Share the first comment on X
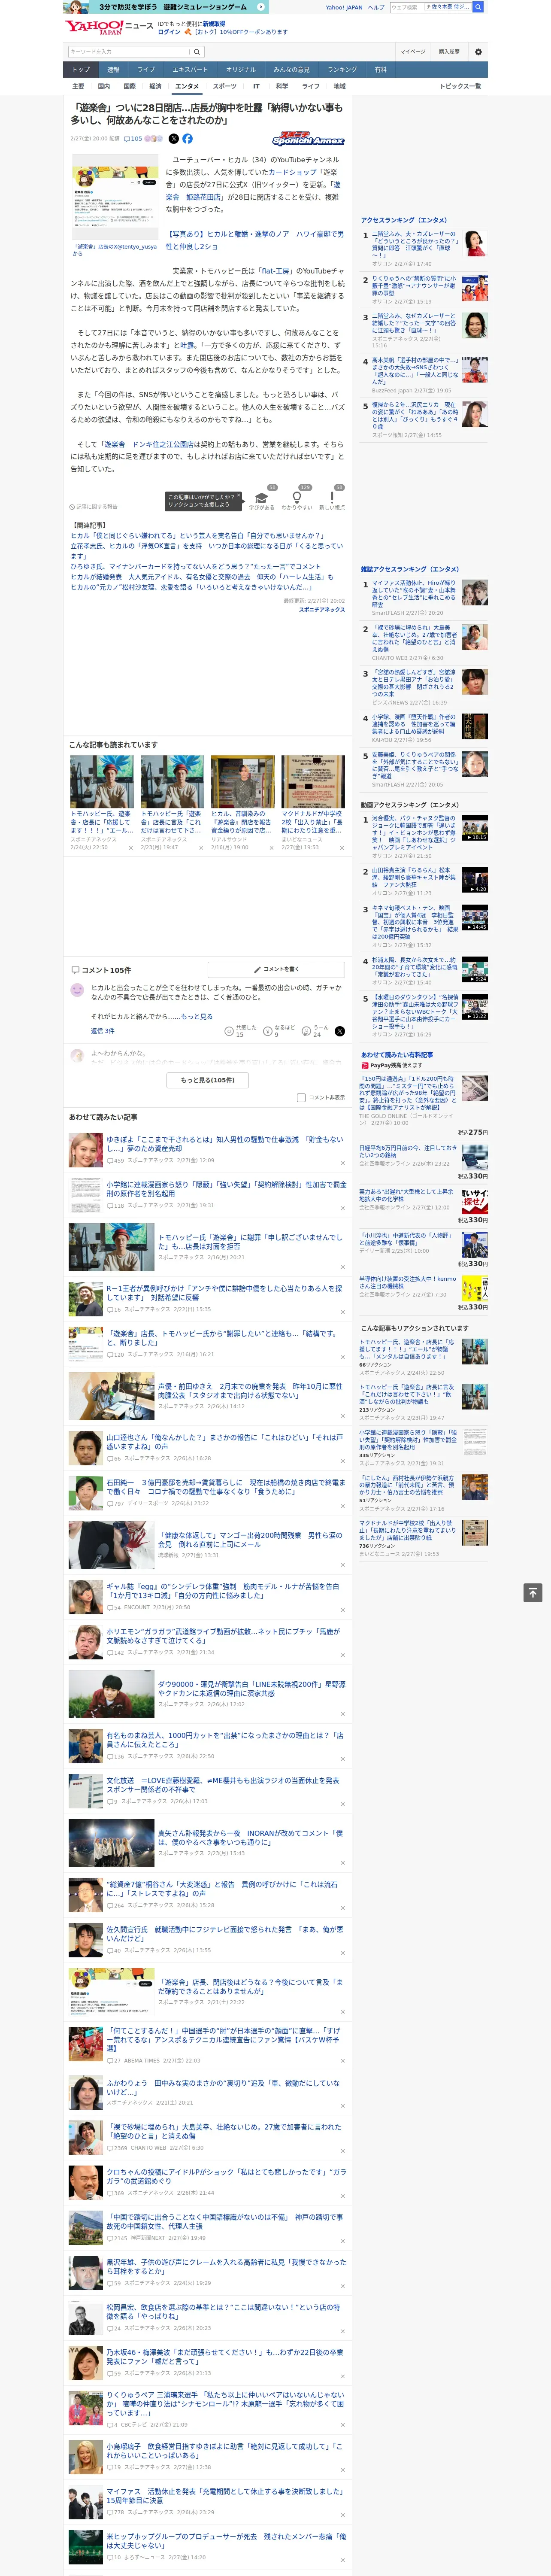This screenshot has height=2576, width=551. (x=339, y=1030)
